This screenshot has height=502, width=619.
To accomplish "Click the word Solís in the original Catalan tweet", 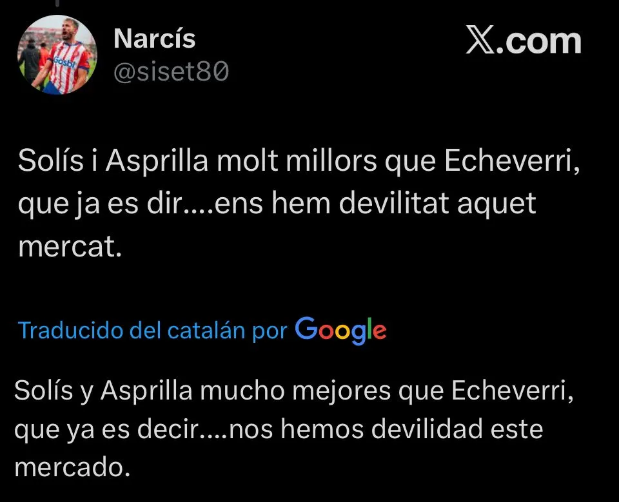I will [x=51, y=160].
